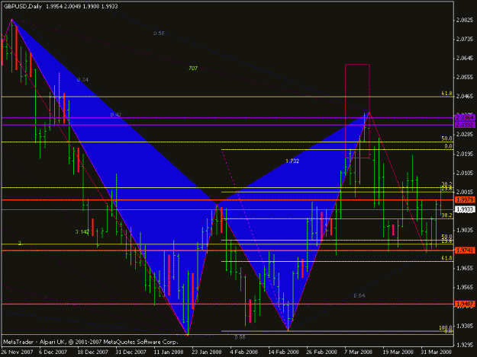Click the OHLC values 1.9954 2.0049 1.9908 1.9933
Image resolution: width=477 pixels, height=357 pixels.
[82, 6]
